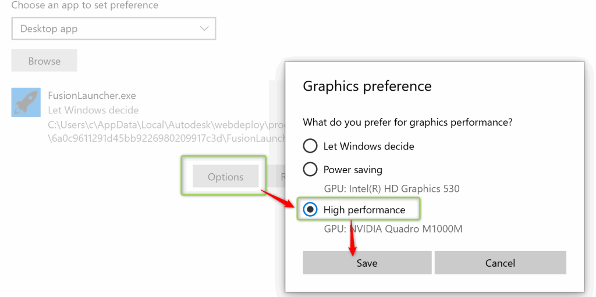The width and height of the screenshot is (596, 297).
Task: Click the Options button
Action: click(225, 177)
